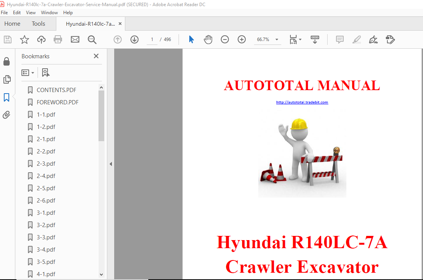Click the scrolling mode keyboard icon
423x280 pixels.
315,40
